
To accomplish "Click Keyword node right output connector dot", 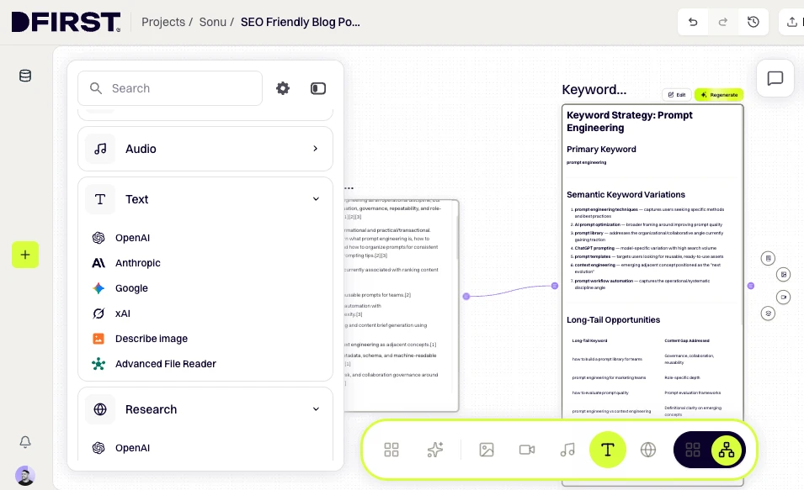I will coord(751,286).
